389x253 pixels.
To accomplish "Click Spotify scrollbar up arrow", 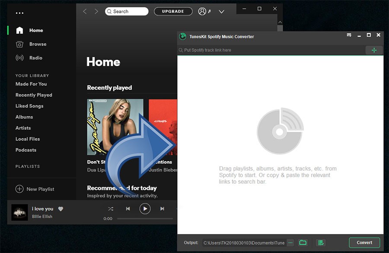I will point(280,22).
